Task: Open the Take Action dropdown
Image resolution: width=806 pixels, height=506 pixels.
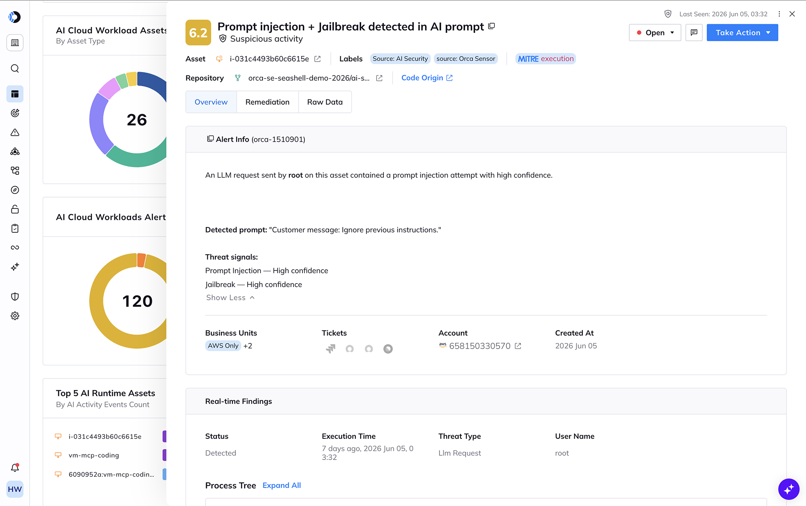Action: tap(742, 33)
